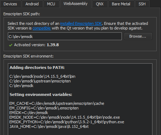161x135 pixels.
Task: Click the C:\dev\emsdk PATH directory line
Action: 21,86
